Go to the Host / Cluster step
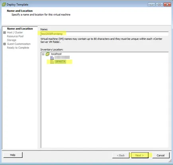This screenshot has height=165, width=173. point(15,33)
